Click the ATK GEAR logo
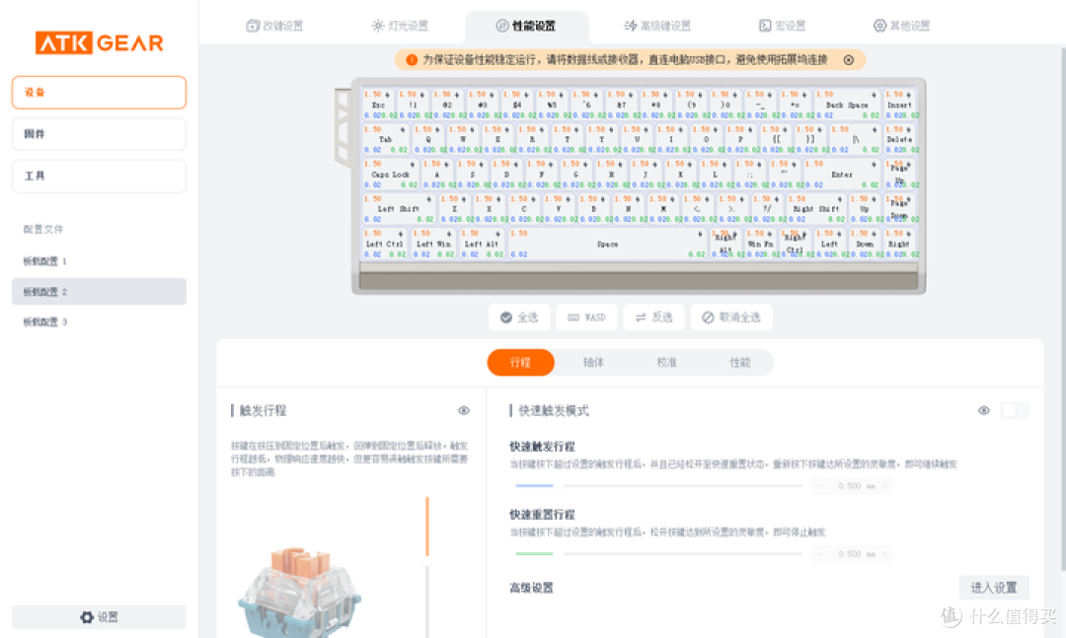The height and width of the screenshot is (638, 1066). coord(100,42)
